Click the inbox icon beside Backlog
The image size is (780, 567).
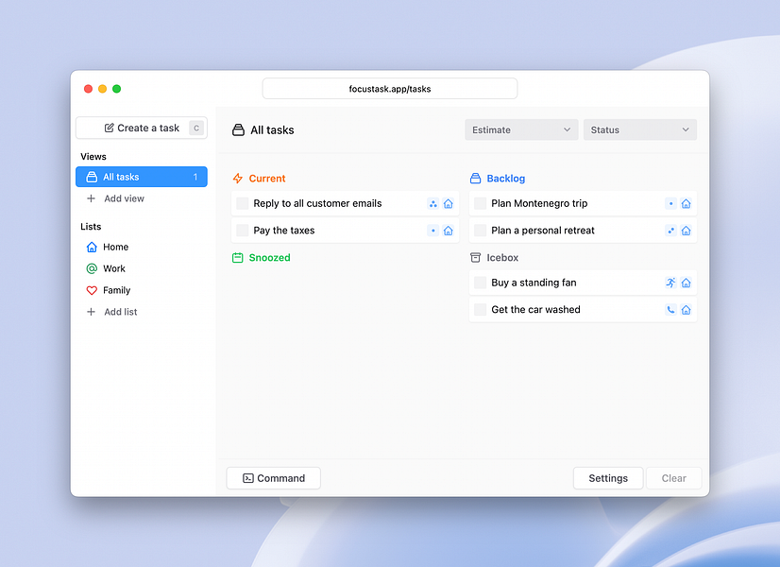(x=476, y=179)
